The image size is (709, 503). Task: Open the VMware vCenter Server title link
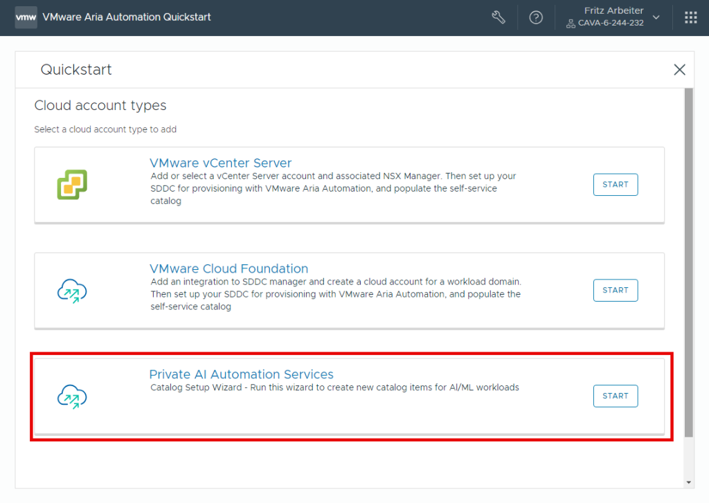coord(220,163)
